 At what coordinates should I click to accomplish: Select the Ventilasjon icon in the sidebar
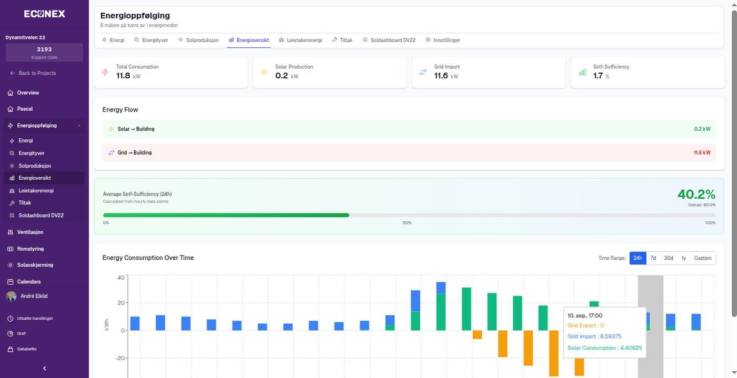11,232
